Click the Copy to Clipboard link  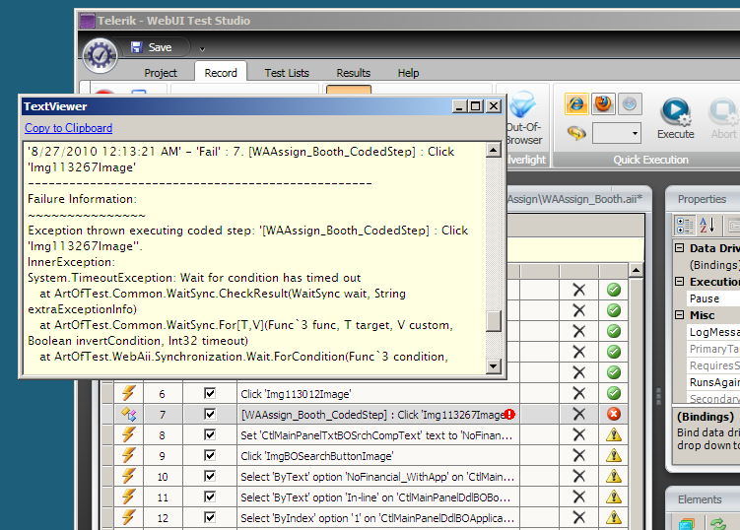click(68, 128)
